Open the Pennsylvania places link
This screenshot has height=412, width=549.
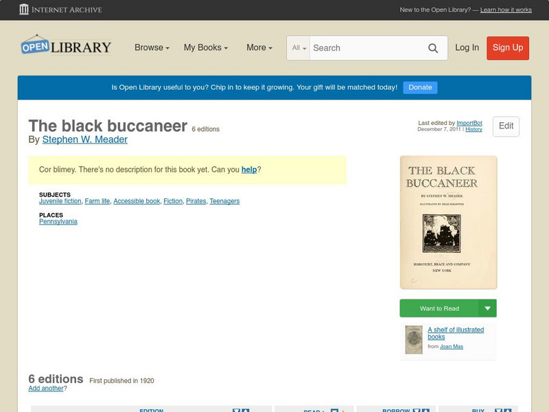click(x=58, y=222)
